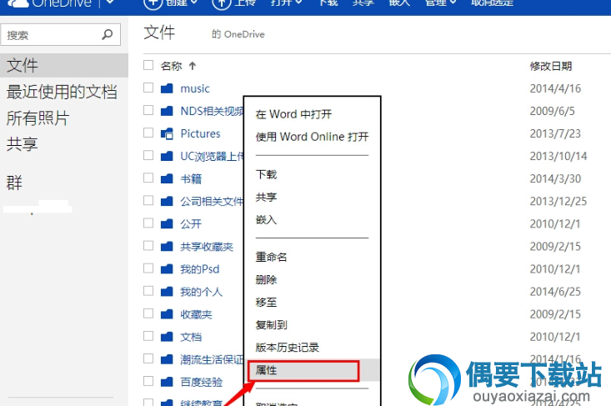Screen dimensions: 611x406
Task: Choose 使用 Word Online 打开 option
Action: (312, 137)
